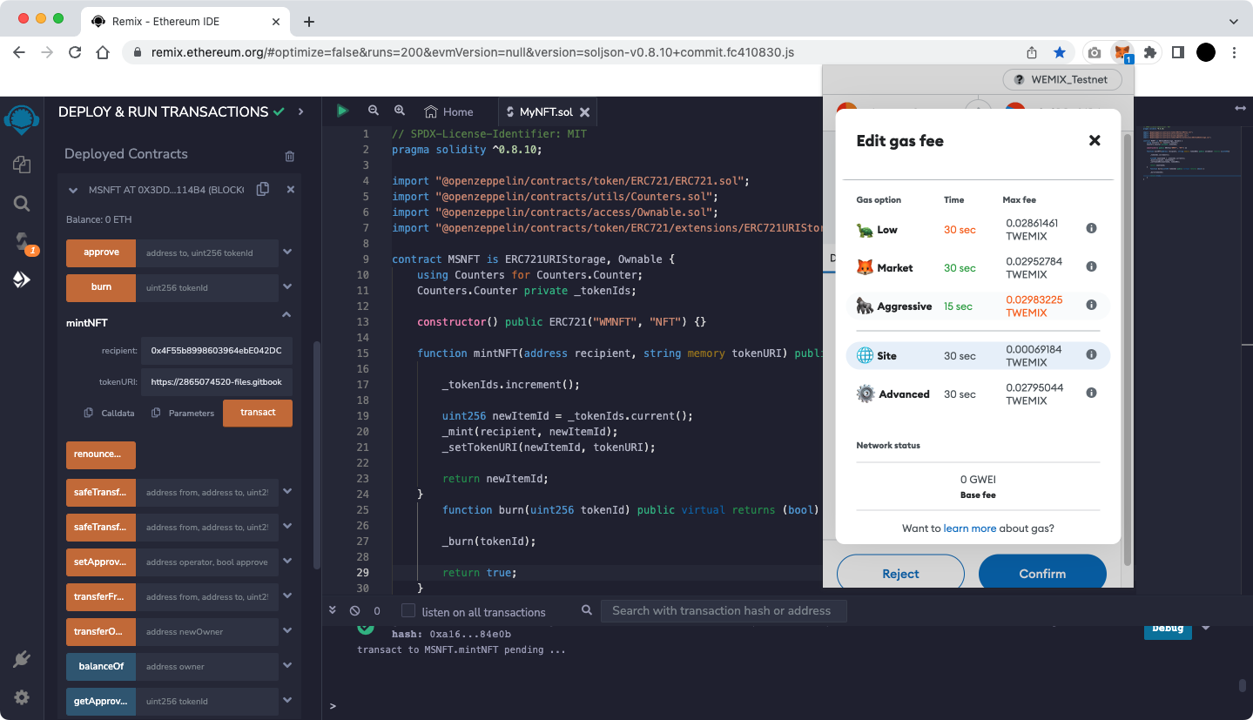1253x720 pixels.
Task: Show info for Advanced gas option
Action: pos(1091,393)
